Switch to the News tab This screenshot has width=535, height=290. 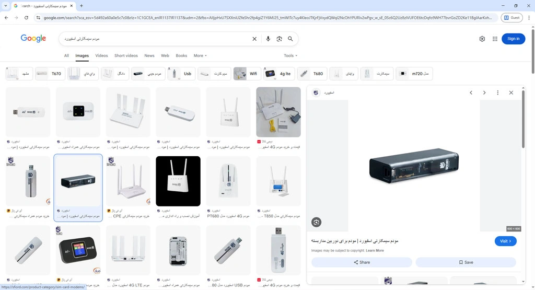click(x=149, y=55)
